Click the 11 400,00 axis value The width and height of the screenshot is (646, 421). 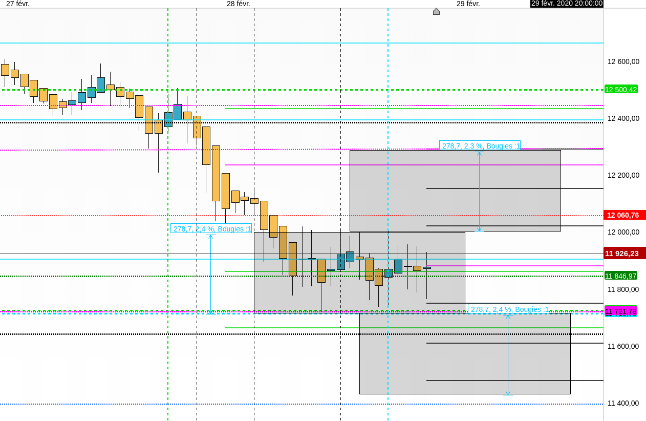(x=623, y=403)
